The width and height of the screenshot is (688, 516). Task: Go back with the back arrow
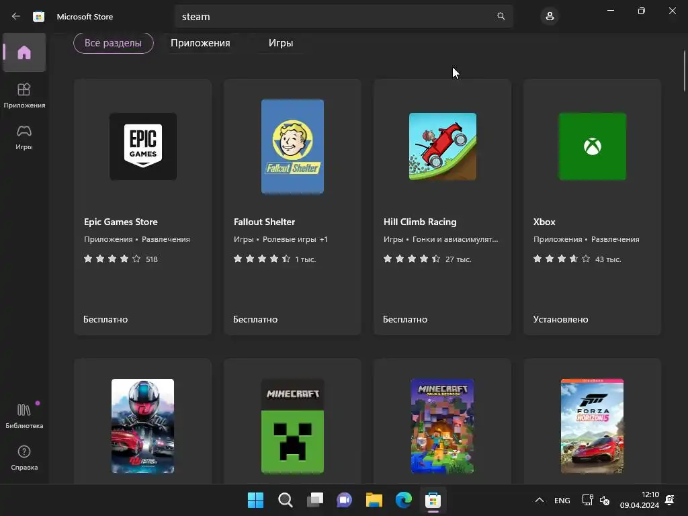tap(16, 16)
